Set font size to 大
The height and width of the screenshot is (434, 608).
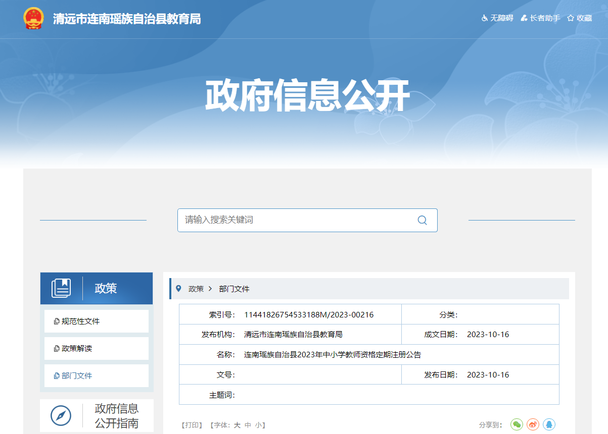pos(237,425)
